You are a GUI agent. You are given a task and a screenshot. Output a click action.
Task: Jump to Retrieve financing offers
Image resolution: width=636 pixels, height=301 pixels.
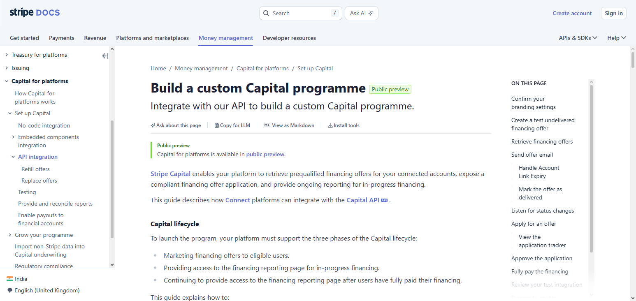(542, 141)
